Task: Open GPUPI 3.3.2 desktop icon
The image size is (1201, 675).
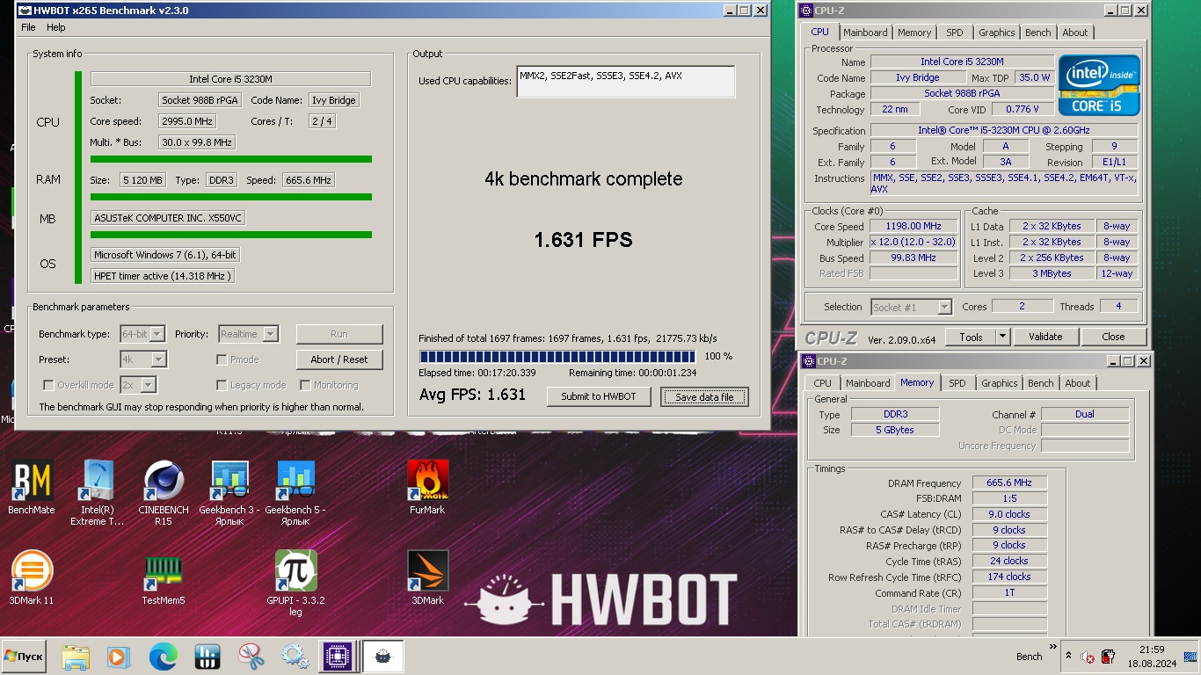Action: pyautogui.click(x=295, y=583)
